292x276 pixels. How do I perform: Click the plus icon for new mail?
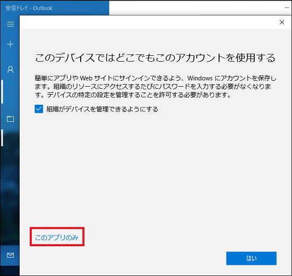(10, 44)
